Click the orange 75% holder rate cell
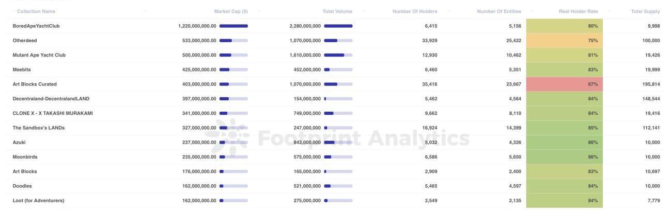The image size is (671, 212). tap(564, 40)
